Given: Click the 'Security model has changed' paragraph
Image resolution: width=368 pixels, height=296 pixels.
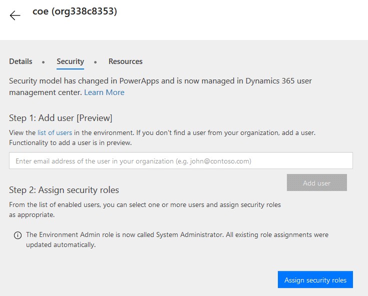Looking at the screenshot, I should [x=160, y=86].
